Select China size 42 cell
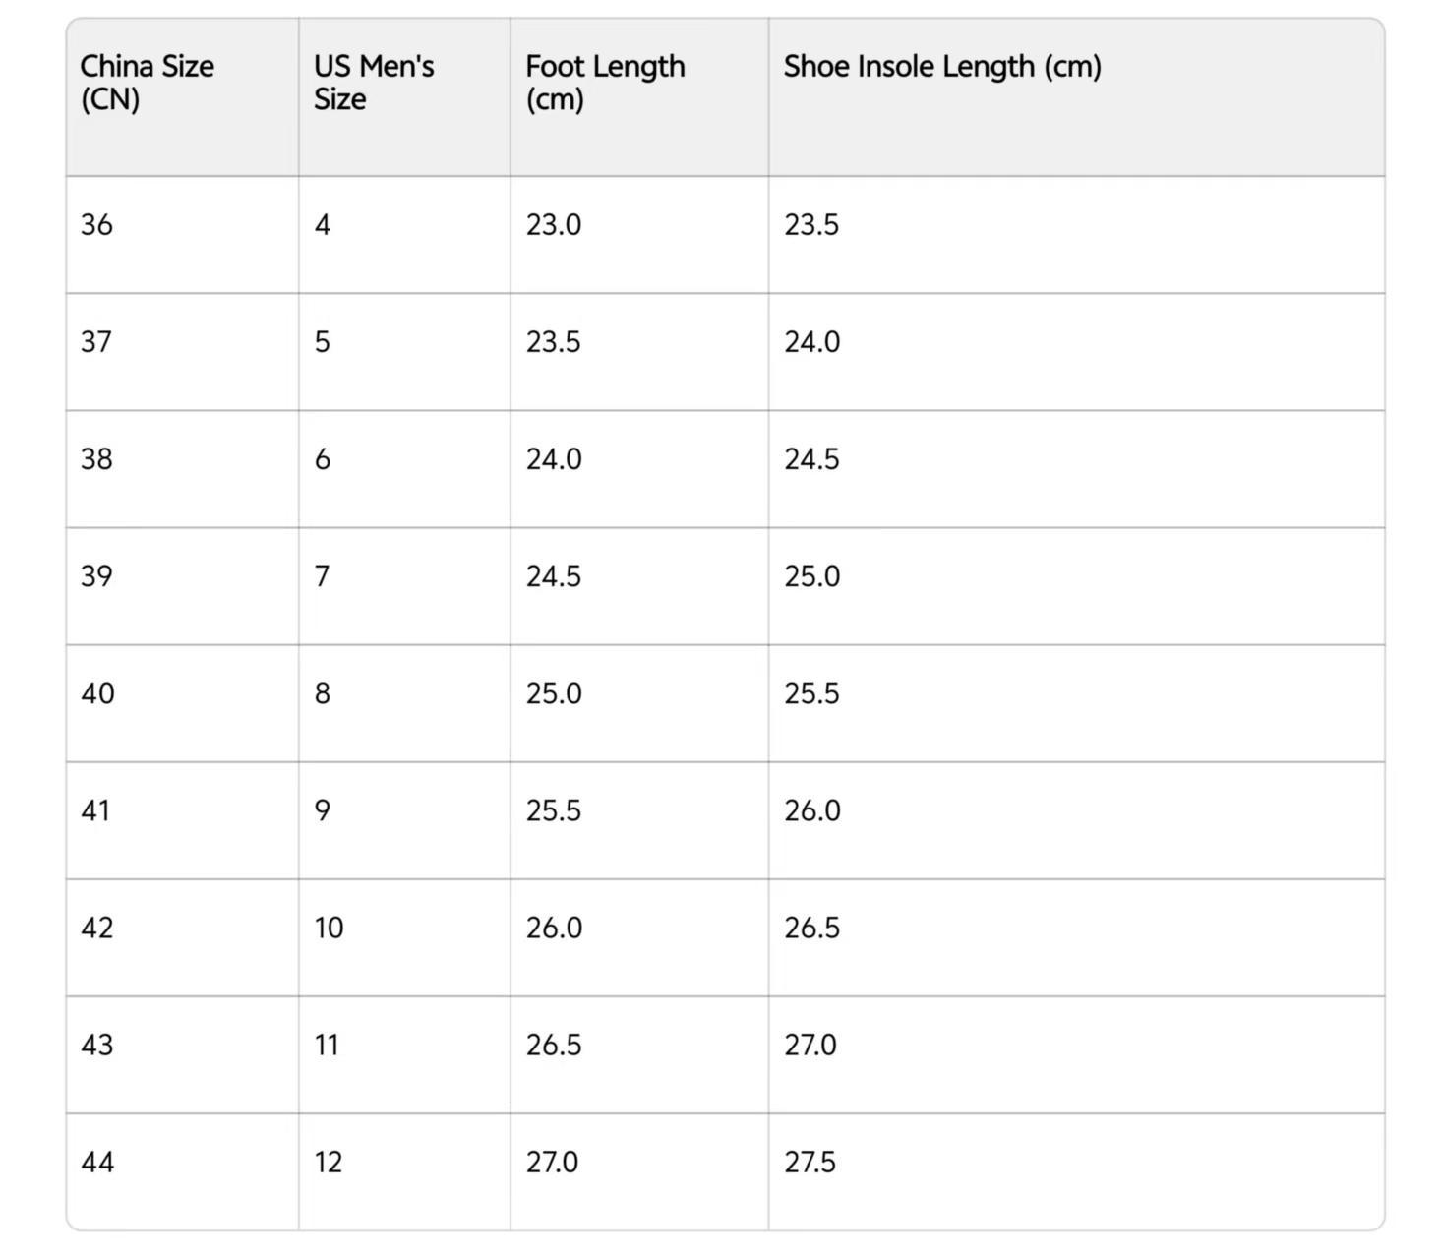1440x1258 pixels. (x=96, y=928)
